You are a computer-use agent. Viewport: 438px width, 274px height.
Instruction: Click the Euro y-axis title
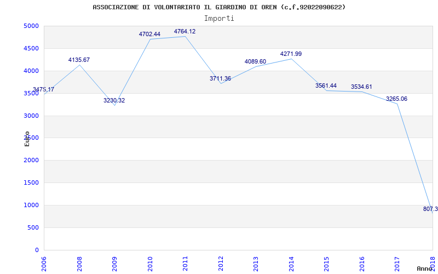[x=27, y=139]
